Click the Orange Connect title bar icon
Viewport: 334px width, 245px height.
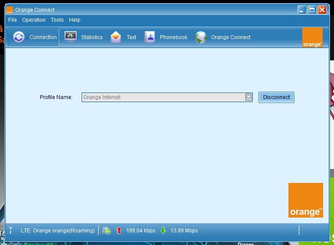tap(10, 10)
